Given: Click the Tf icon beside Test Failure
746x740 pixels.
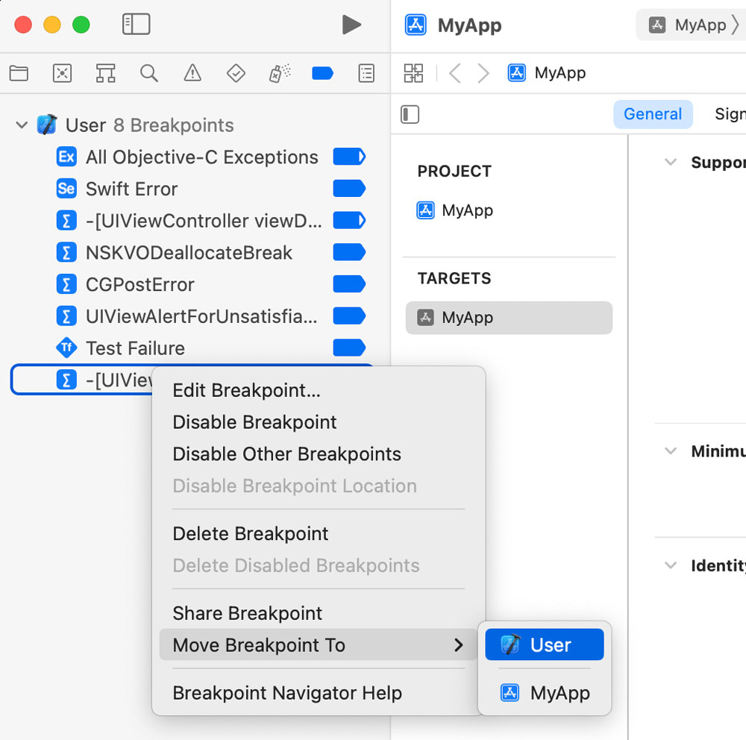Looking at the screenshot, I should click(x=66, y=348).
